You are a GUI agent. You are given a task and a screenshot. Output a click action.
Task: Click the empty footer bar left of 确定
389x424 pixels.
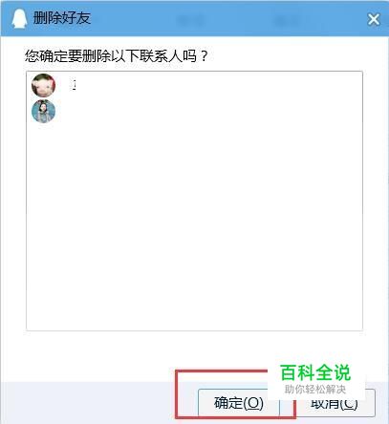coord(88,403)
